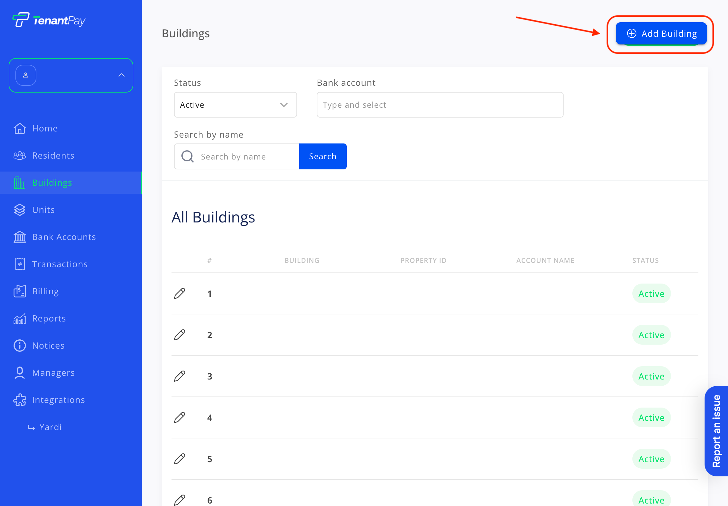Click the magnifier icon in search box
Image resolution: width=728 pixels, height=506 pixels.
[x=187, y=156]
